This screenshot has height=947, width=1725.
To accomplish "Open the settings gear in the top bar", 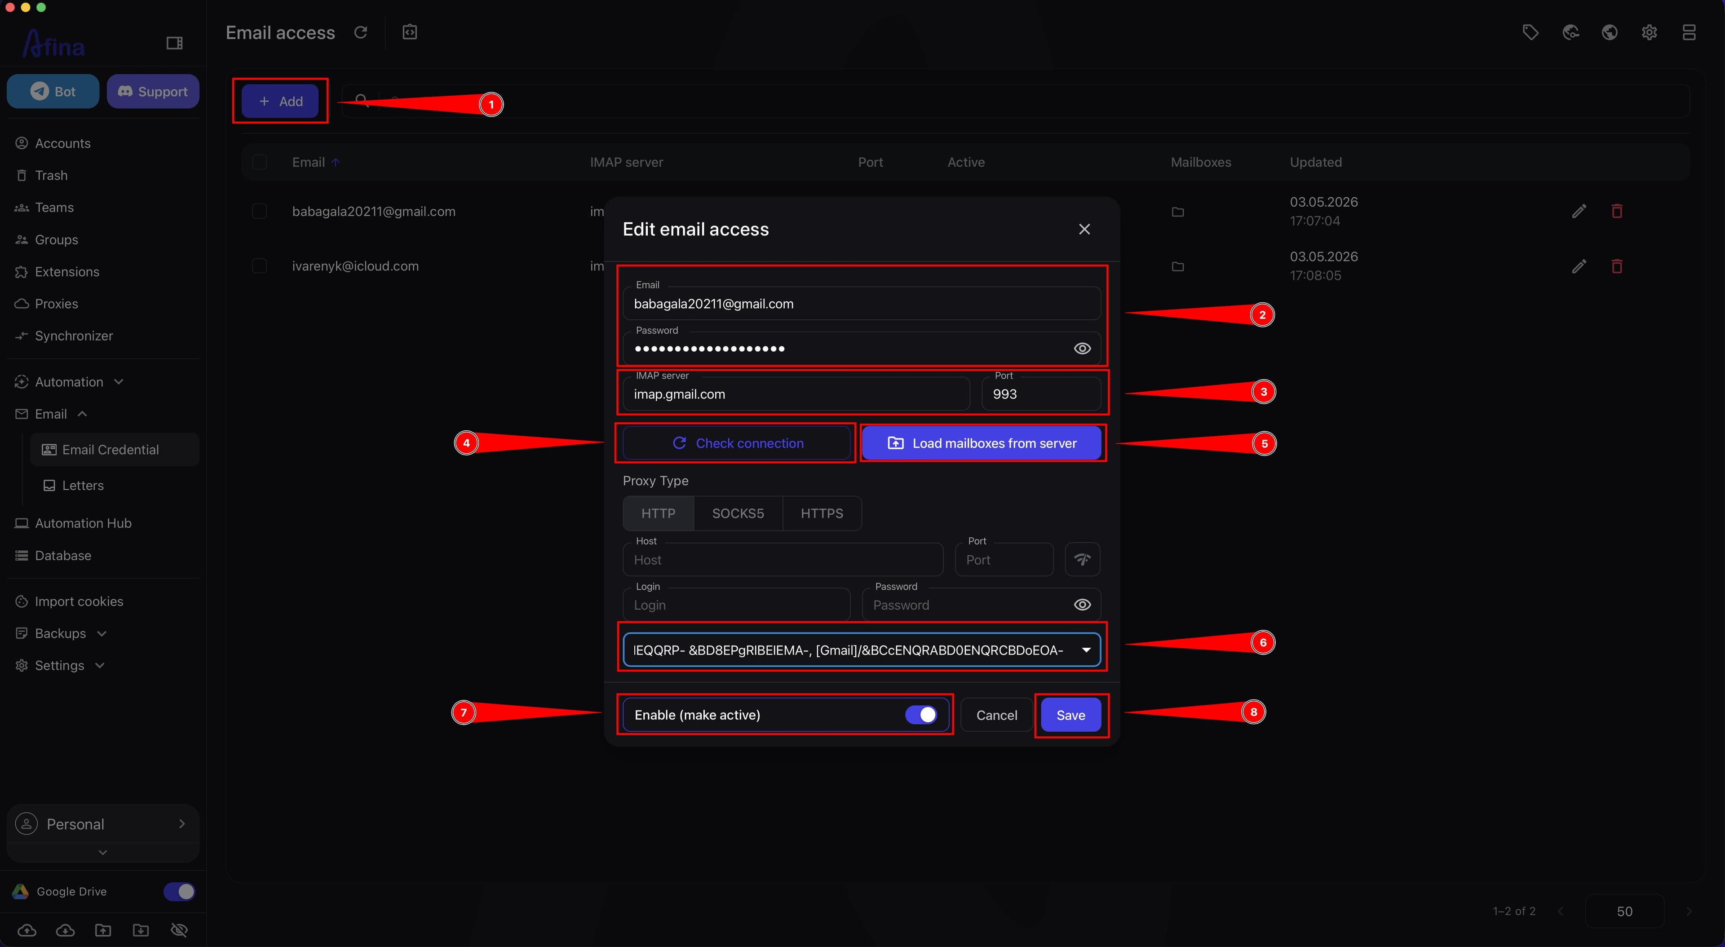I will (1650, 32).
